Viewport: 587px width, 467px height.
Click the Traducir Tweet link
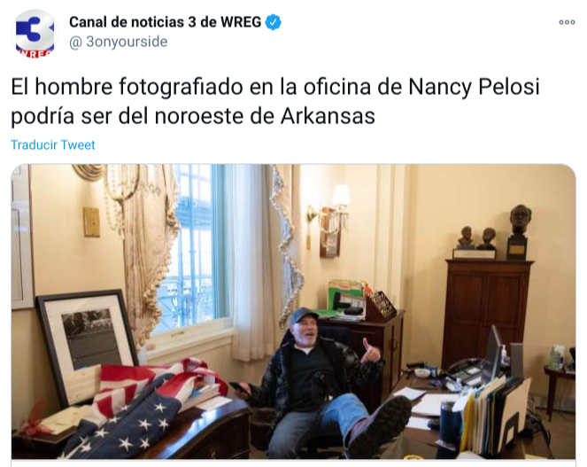(53, 144)
